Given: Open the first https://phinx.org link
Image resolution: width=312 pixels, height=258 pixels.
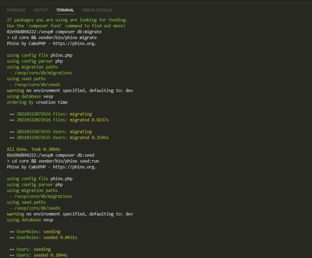Looking at the screenshot, I should coord(74,44).
